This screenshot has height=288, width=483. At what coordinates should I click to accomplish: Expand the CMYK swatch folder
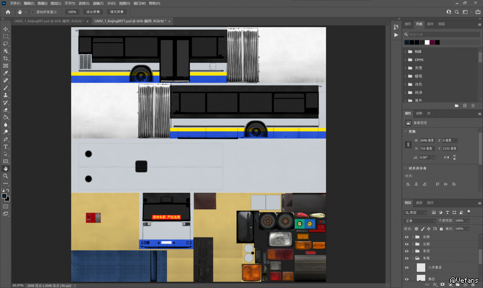pos(405,60)
